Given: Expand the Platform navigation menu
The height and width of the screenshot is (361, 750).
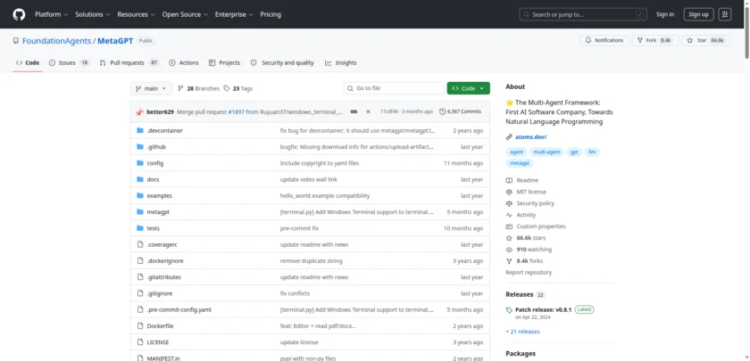Looking at the screenshot, I should pos(51,14).
